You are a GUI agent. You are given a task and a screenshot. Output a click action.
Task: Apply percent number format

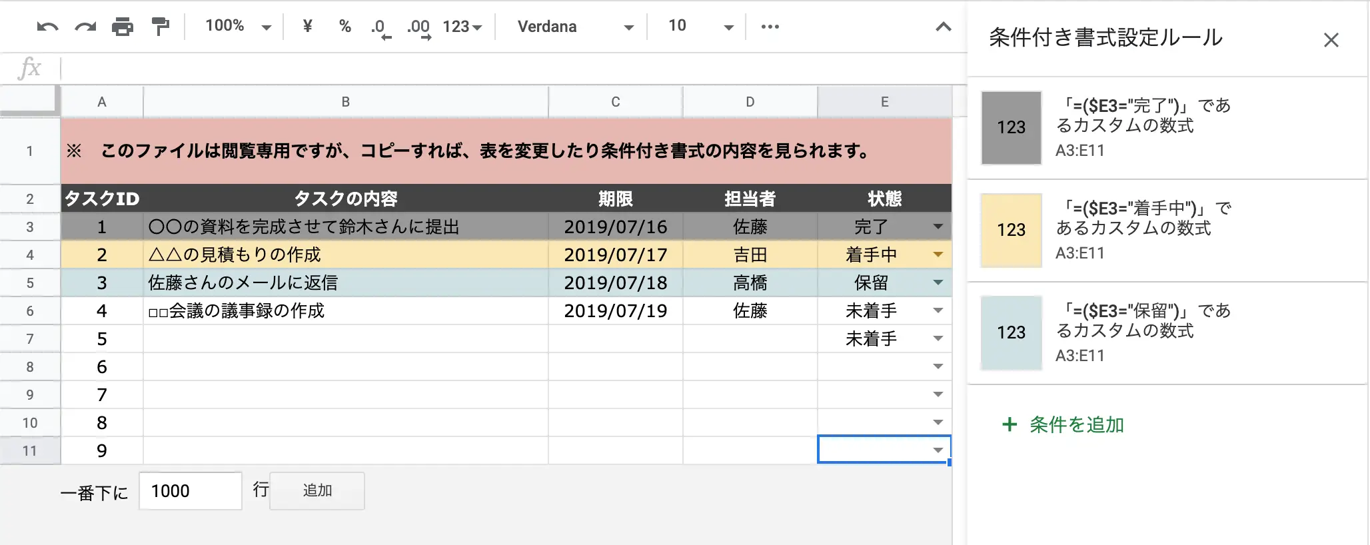344,26
